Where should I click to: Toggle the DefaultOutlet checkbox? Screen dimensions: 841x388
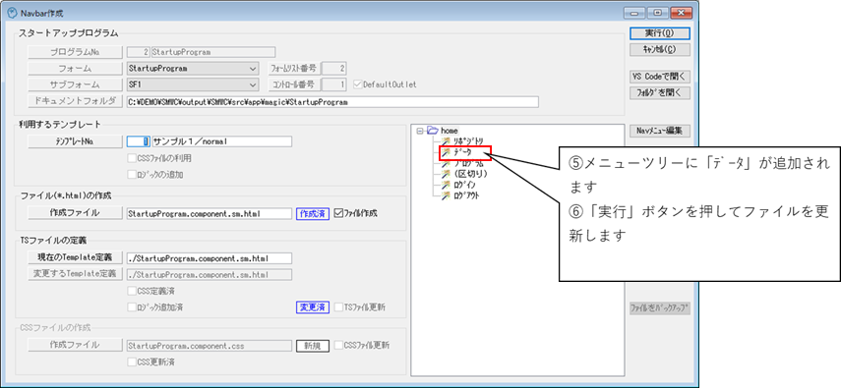click(x=358, y=84)
